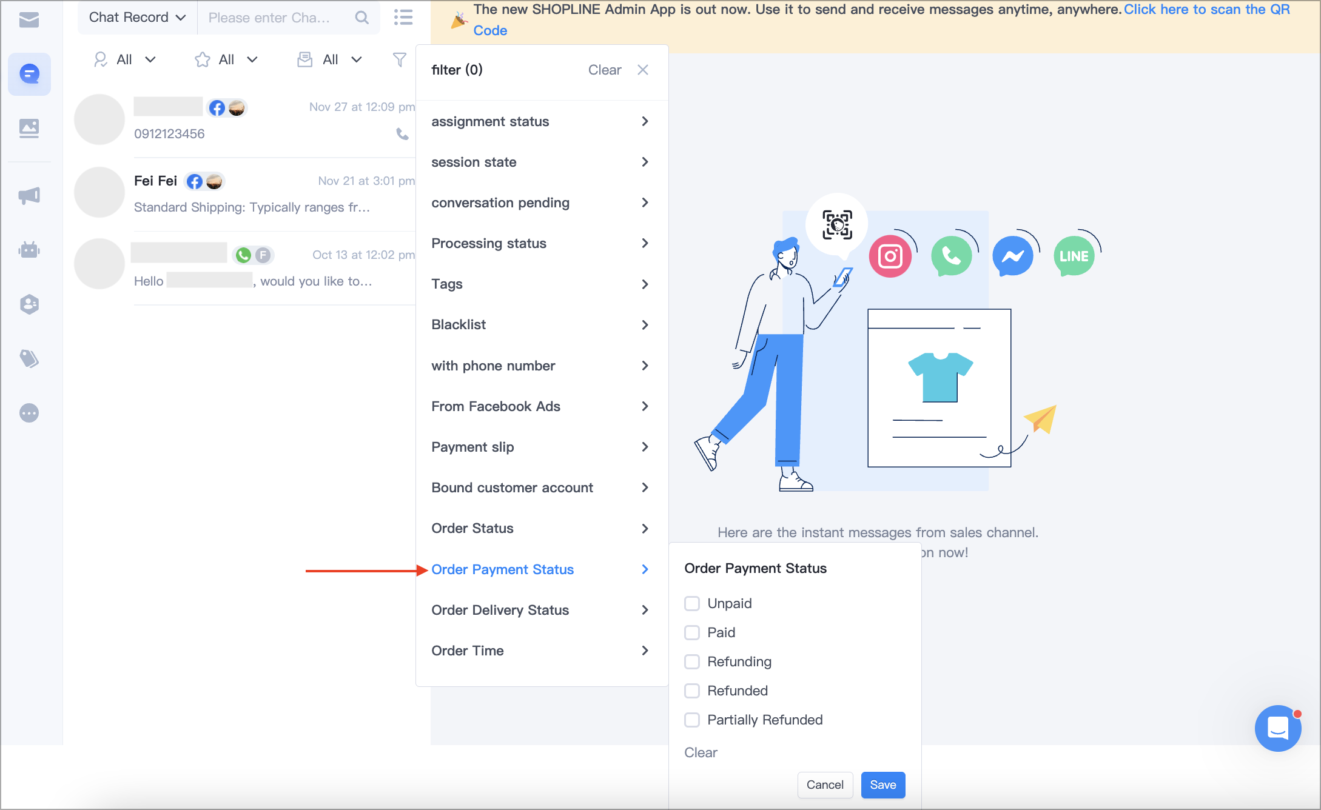Close the filter panel with X
Screen dimensions: 1321x810
coord(643,70)
